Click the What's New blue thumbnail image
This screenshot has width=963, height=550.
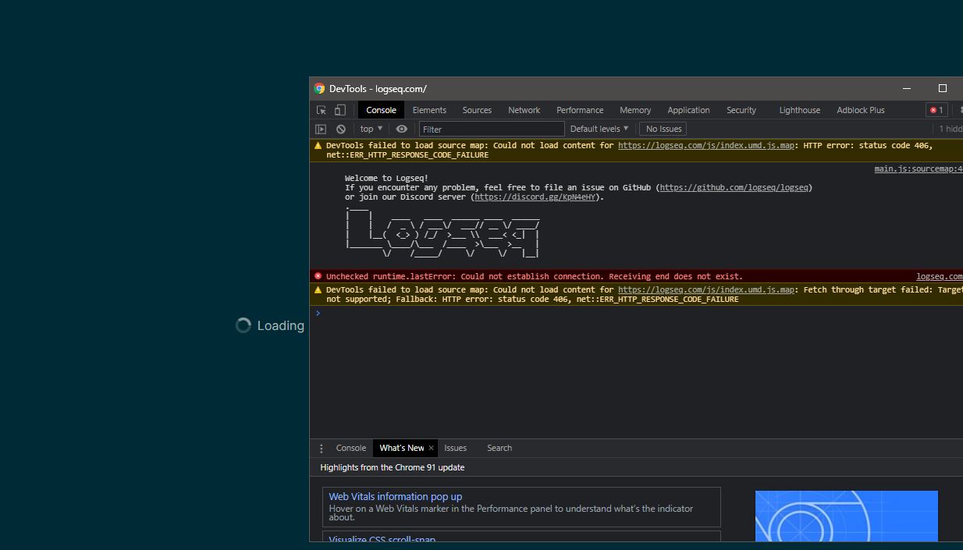(847, 516)
